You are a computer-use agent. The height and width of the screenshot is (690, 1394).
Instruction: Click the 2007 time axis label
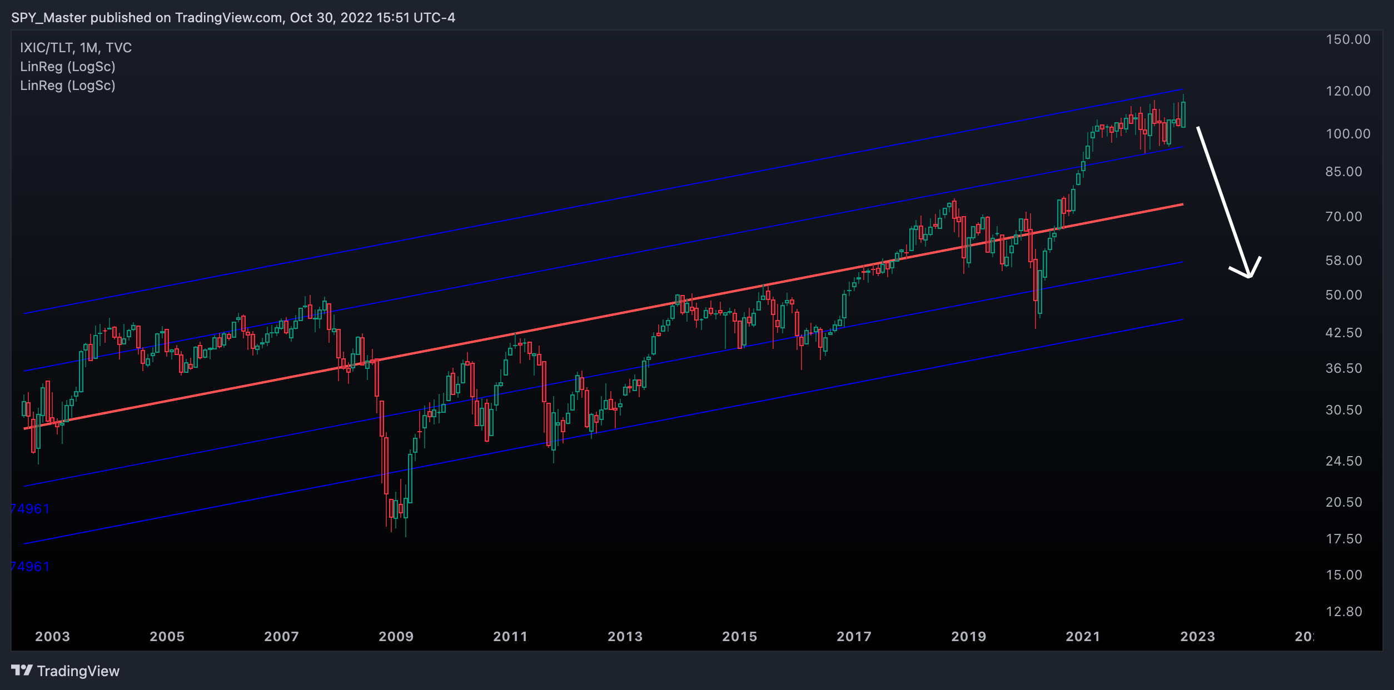(282, 637)
